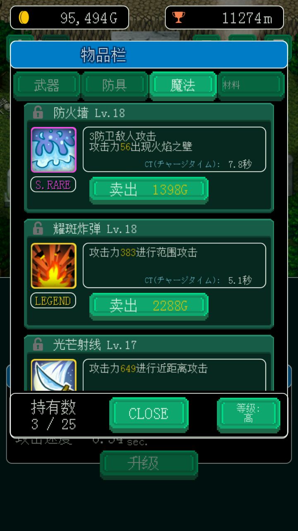Toggle lock on 耀斑炸弹 item
This screenshot has width=298, height=531.
coord(38,228)
